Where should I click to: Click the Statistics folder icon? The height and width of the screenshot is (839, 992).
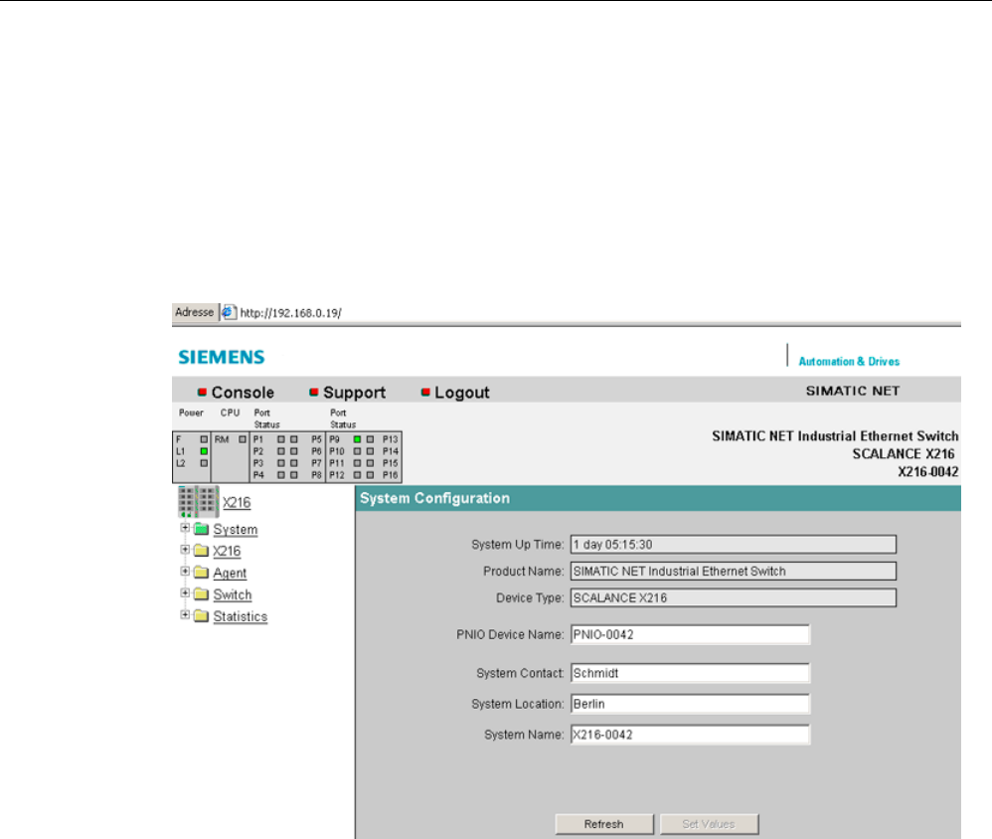point(201,615)
